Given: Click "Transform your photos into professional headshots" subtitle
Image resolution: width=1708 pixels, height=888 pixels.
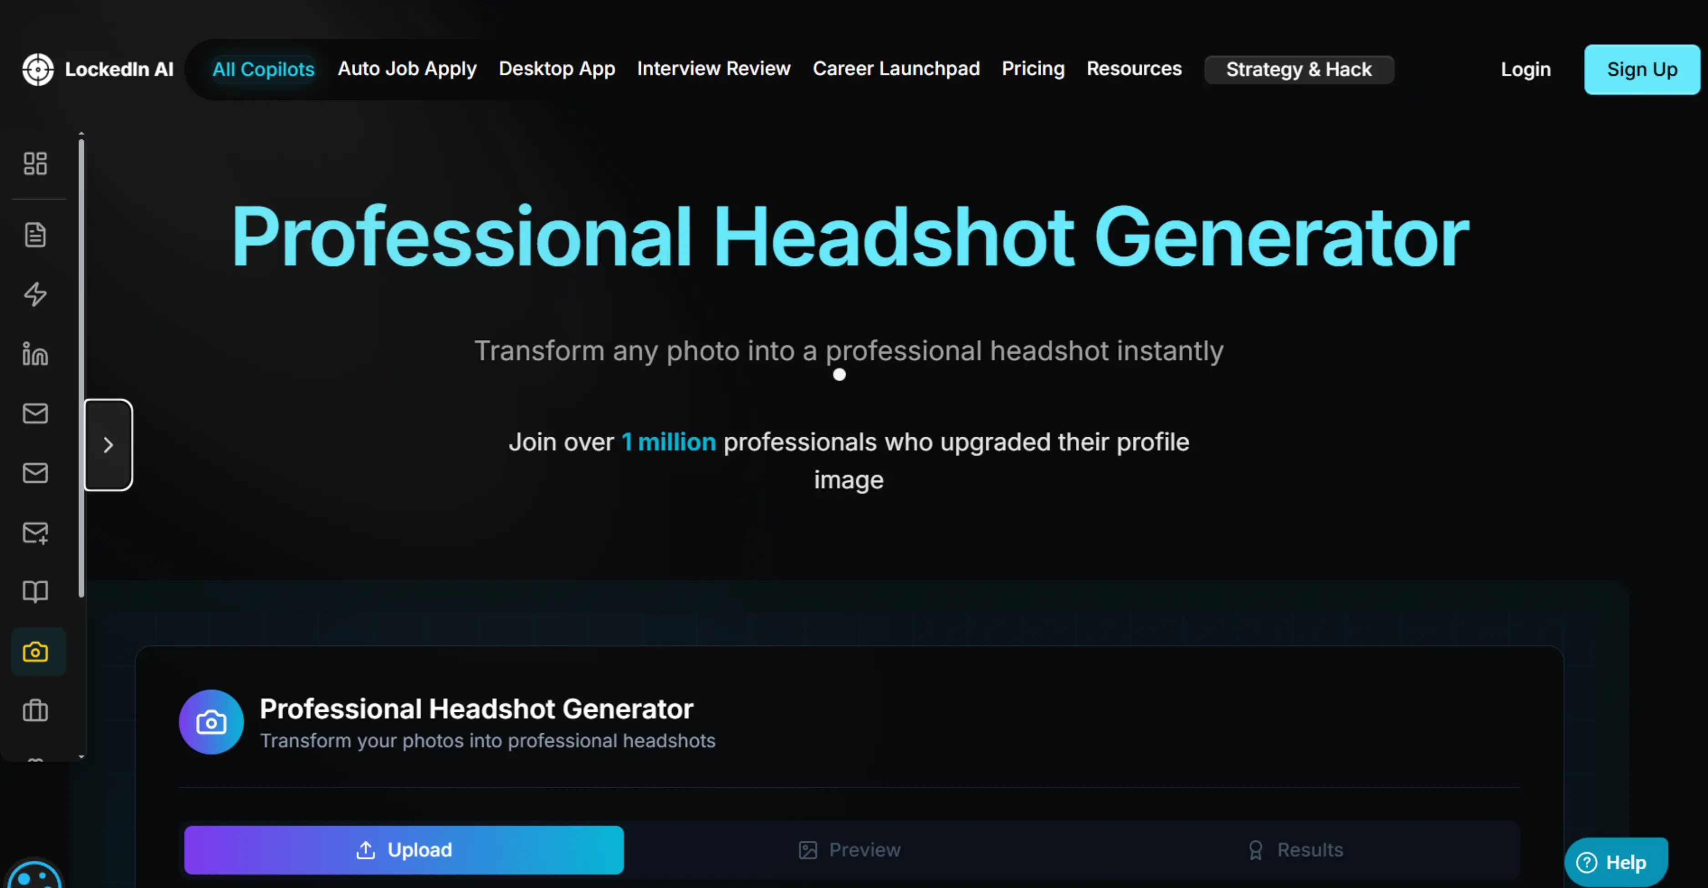Looking at the screenshot, I should click(487, 741).
